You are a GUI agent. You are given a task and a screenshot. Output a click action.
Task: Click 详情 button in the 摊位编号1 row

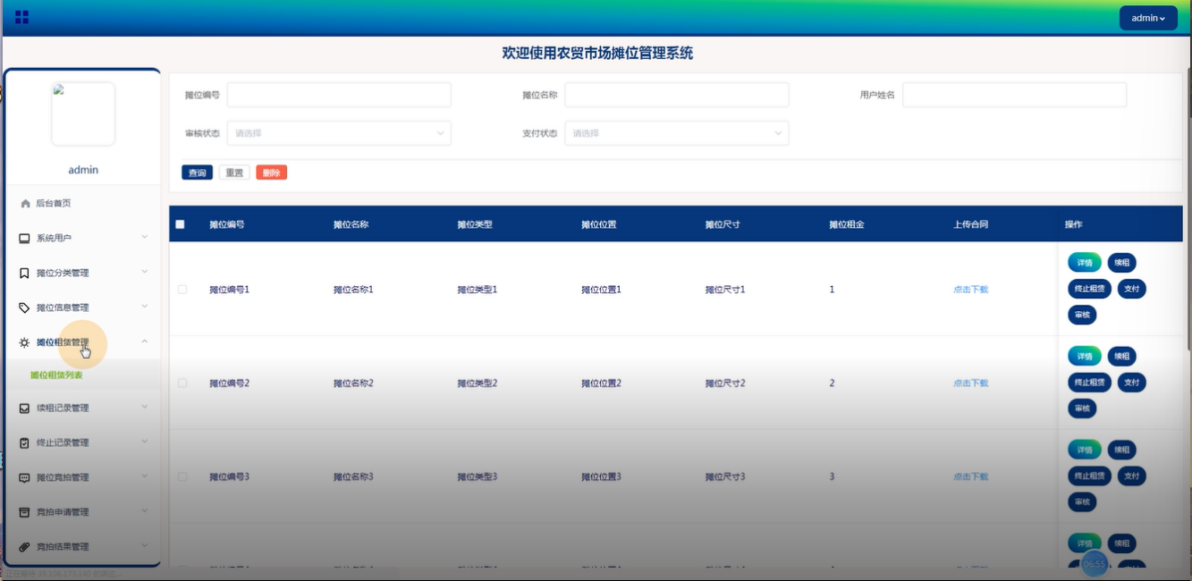(1085, 263)
